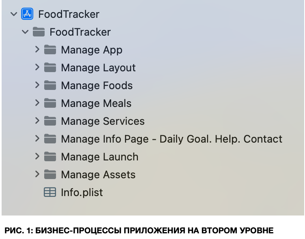Expand the Manage App group
This screenshot has height=239, width=305.
click(x=37, y=49)
